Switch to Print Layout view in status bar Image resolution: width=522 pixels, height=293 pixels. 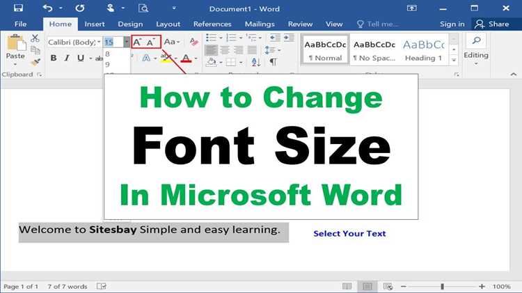pyautogui.click(x=367, y=286)
